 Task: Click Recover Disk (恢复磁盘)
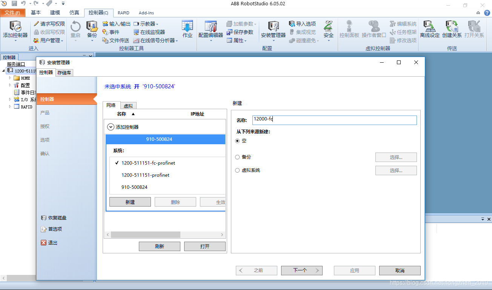point(54,218)
